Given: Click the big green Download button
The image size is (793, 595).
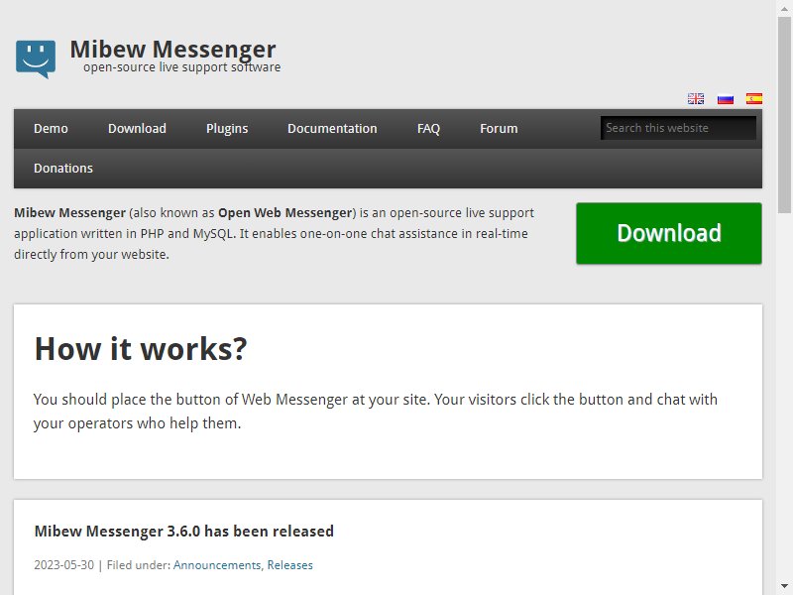Looking at the screenshot, I should 669,233.
